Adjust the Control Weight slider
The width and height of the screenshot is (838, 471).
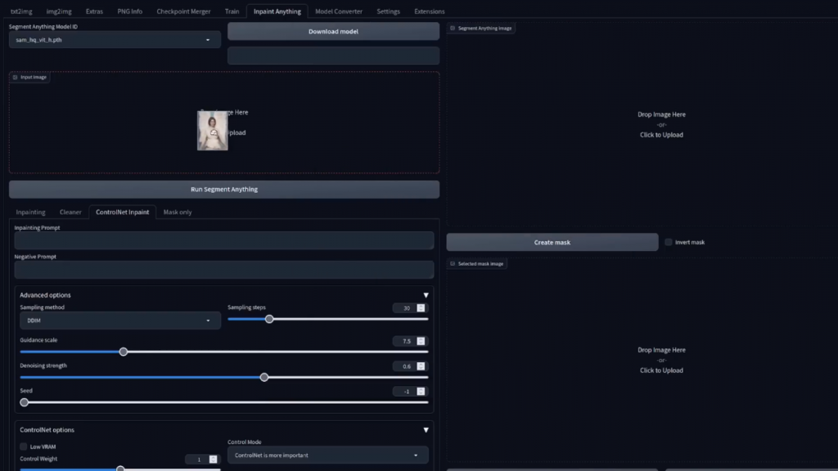click(x=119, y=469)
